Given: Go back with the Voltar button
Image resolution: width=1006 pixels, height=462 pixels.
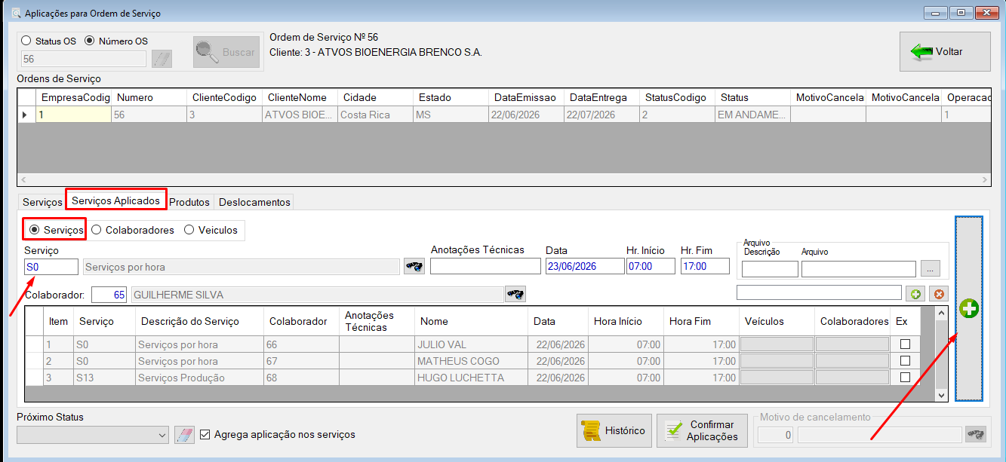Looking at the screenshot, I should pyautogui.click(x=945, y=52).
